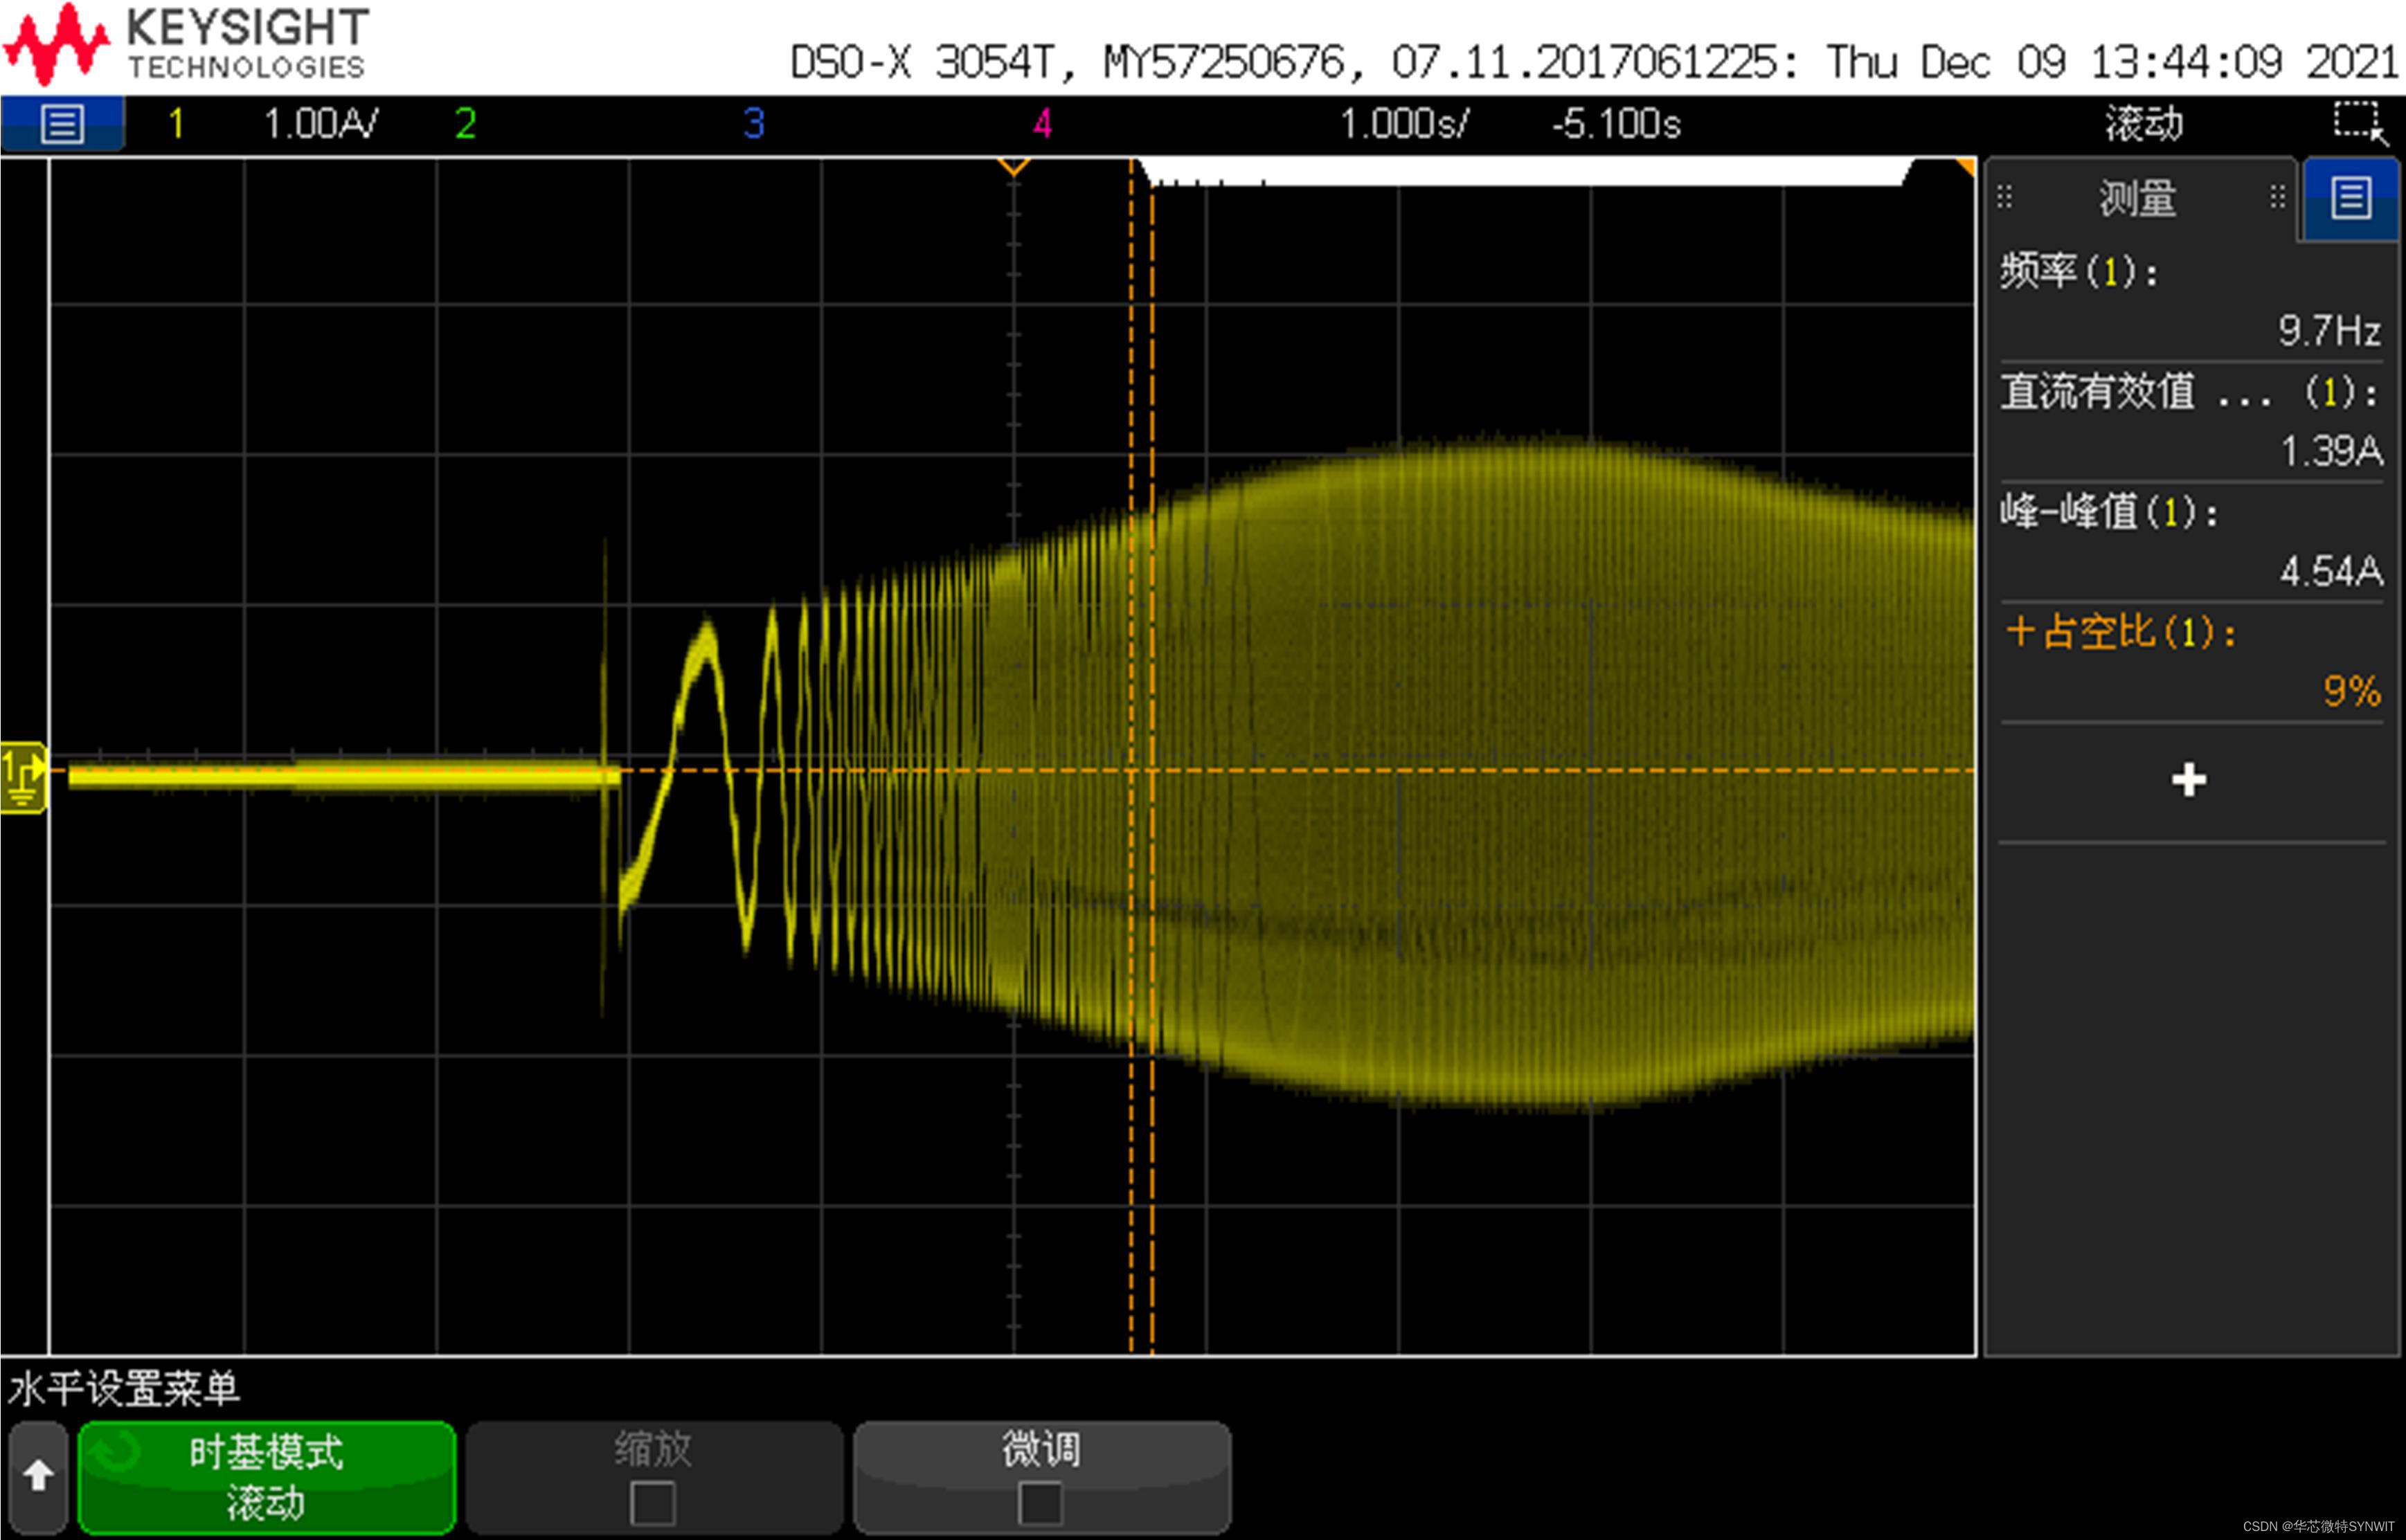Click the plus to add measurement
Screen dimensions: 2406x1540
2189,780
